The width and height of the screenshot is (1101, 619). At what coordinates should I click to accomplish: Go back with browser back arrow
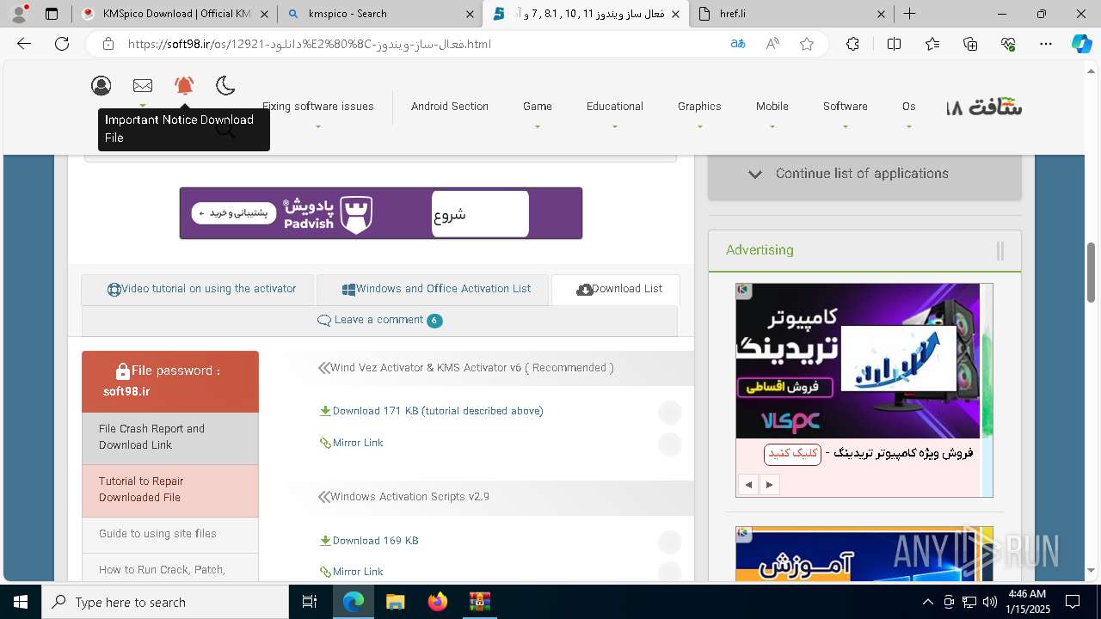coord(24,44)
